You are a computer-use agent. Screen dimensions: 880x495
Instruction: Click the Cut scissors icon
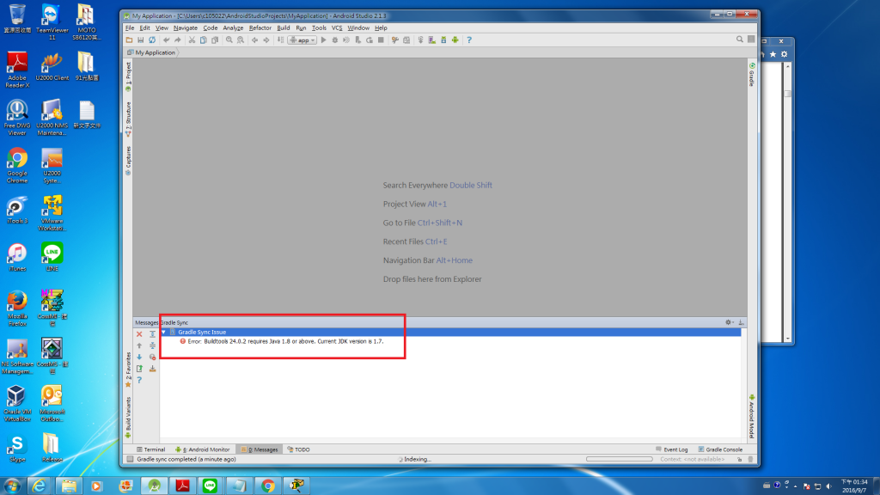coord(192,40)
